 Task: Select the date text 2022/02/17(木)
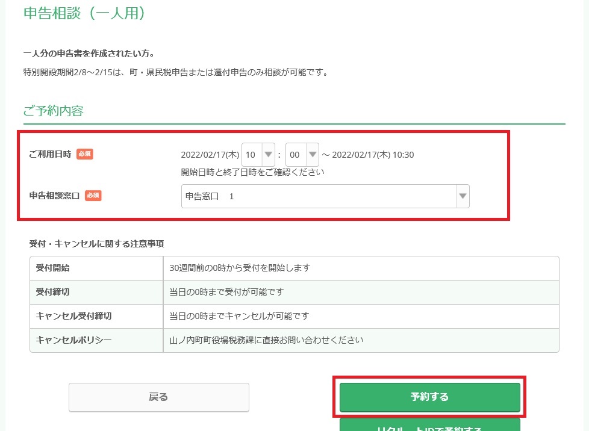(x=211, y=155)
